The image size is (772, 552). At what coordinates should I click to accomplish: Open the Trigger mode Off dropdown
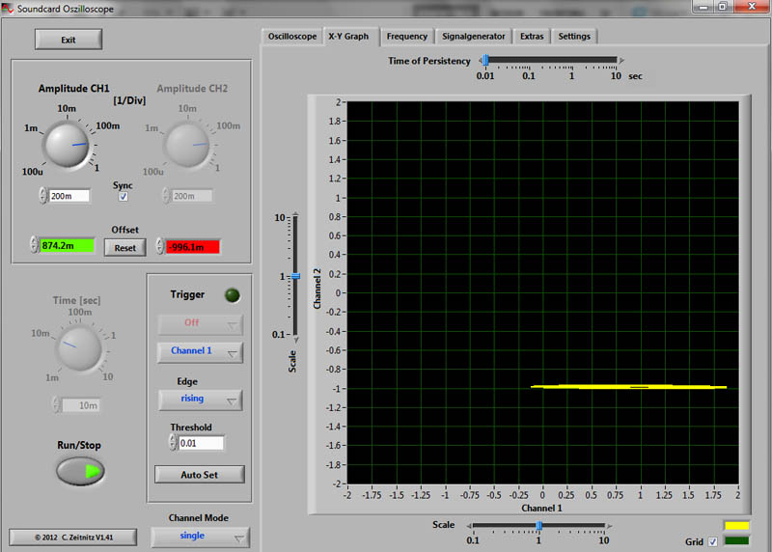coord(200,323)
